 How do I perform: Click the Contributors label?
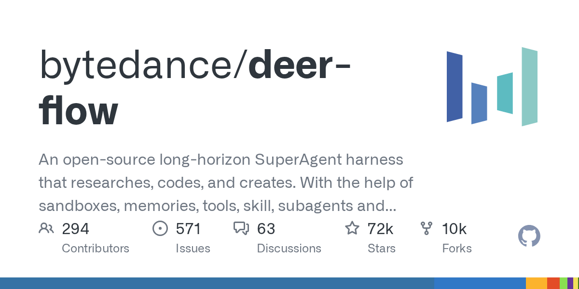96,249
